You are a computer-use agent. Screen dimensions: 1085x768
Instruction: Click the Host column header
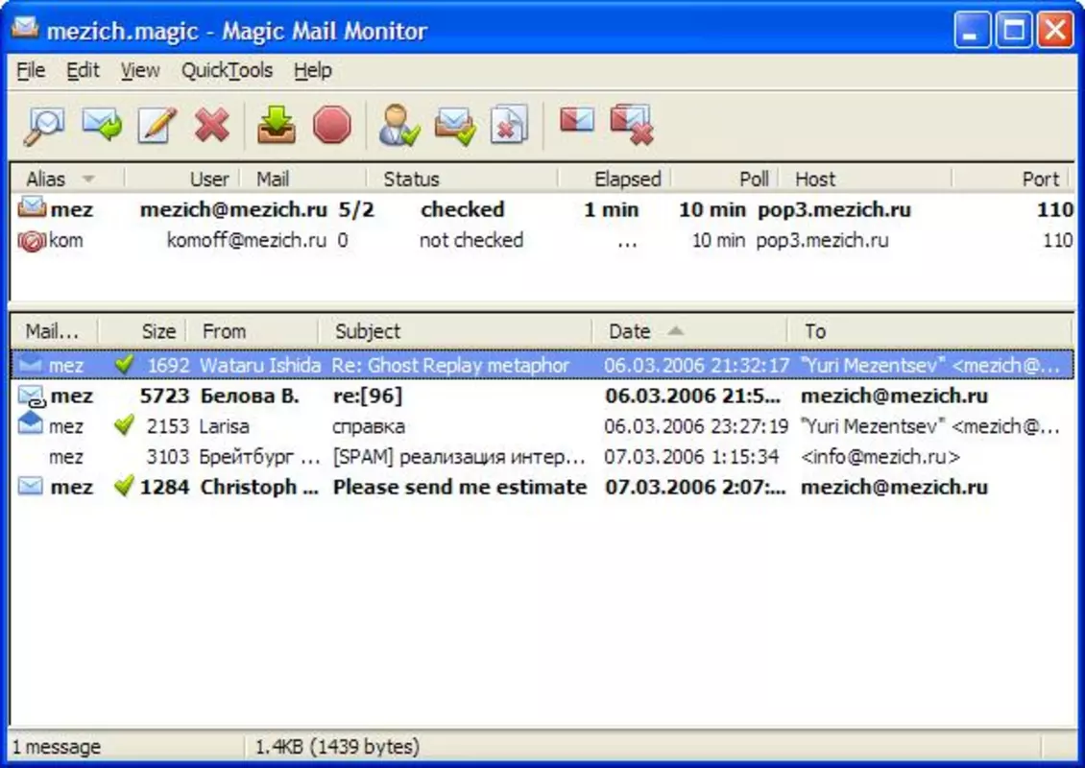coord(866,180)
